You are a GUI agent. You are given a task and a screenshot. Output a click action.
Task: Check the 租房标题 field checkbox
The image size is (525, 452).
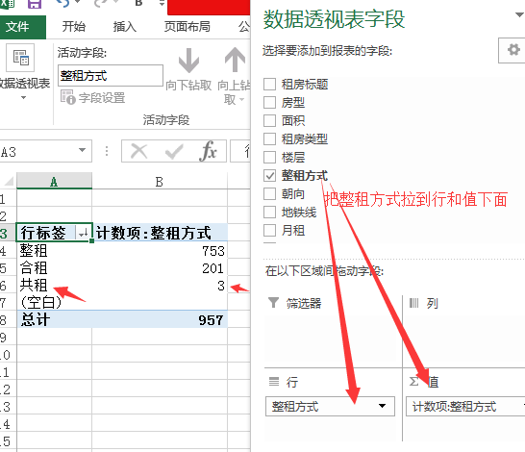pyautogui.click(x=269, y=84)
